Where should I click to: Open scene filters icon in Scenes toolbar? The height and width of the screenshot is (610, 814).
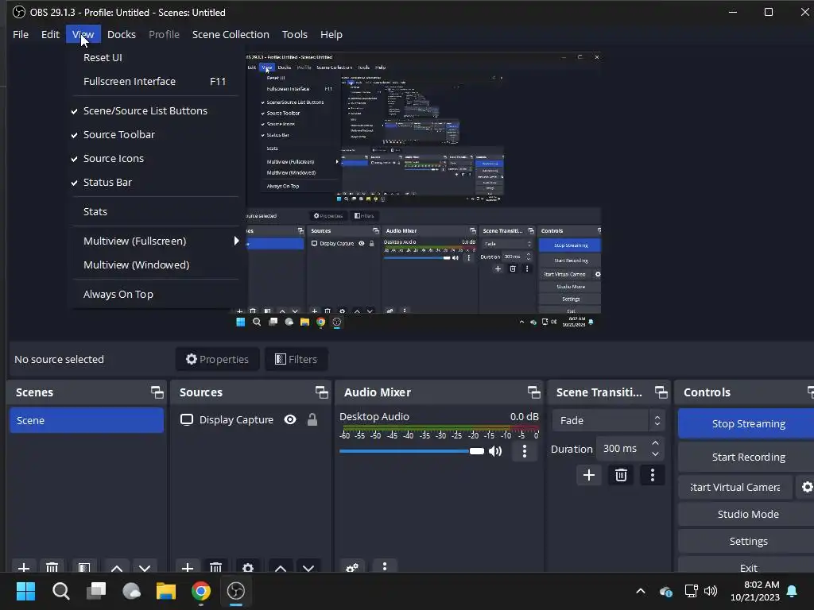[x=84, y=567]
